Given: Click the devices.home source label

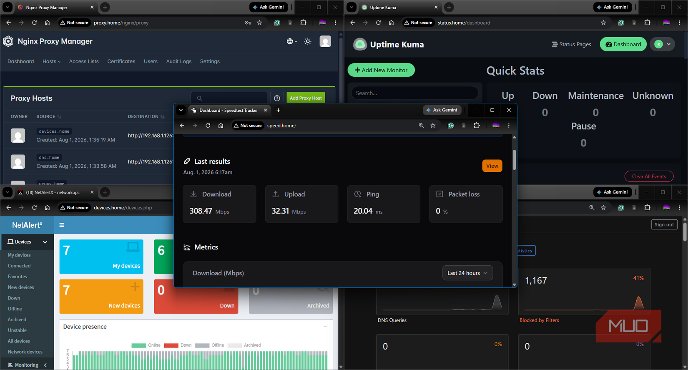Looking at the screenshot, I should [x=54, y=131].
